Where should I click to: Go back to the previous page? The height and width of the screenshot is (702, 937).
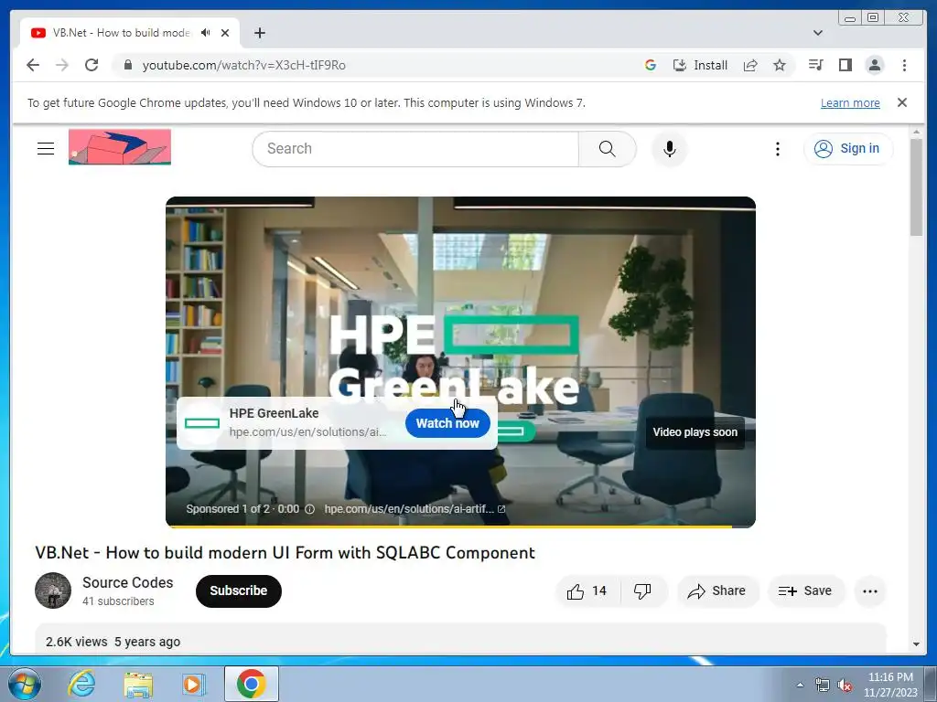[x=33, y=65]
